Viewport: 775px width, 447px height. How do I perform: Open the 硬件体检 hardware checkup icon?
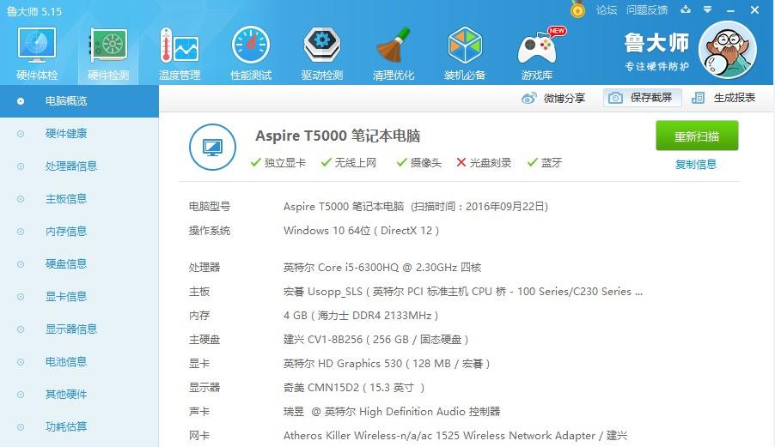pos(37,54)
